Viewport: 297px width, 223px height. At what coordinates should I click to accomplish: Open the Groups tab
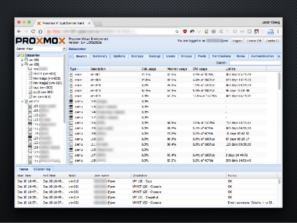click(186, 56)
